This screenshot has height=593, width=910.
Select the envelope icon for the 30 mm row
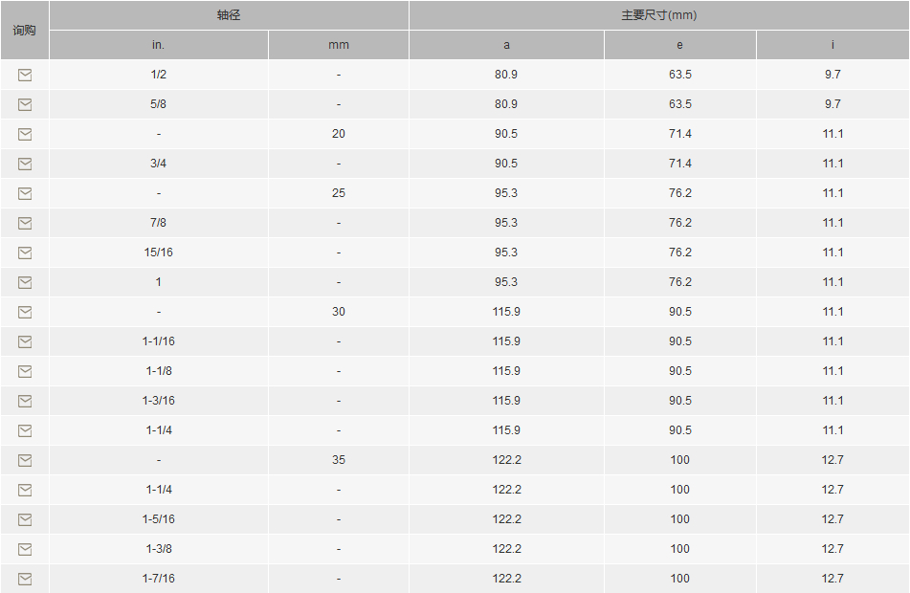click(x=25, y=312)
